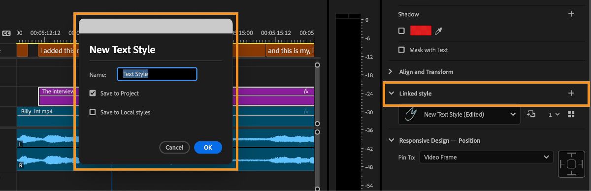Enable the Shadow checkbox

pos(401,31)
